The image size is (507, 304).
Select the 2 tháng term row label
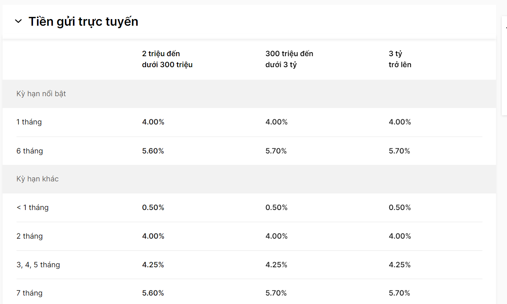pyautogui.click(x=30, y=236)
